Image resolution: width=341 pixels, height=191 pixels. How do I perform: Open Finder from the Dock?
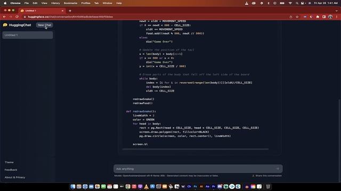(x=73, y=186)
